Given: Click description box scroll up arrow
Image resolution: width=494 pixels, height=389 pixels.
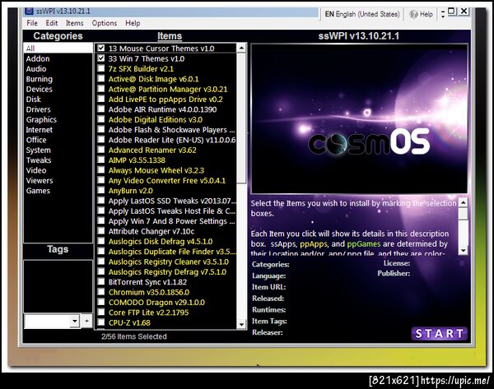Looking at the screenshot, I should (x=463, y=202).
